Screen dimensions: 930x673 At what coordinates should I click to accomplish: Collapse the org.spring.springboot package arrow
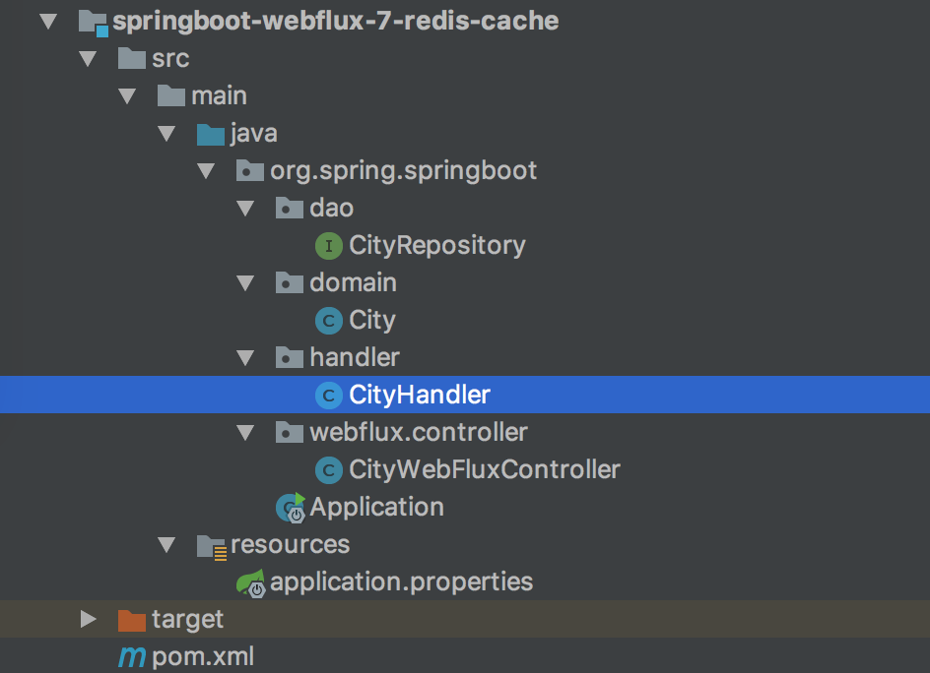coord(206,170)
